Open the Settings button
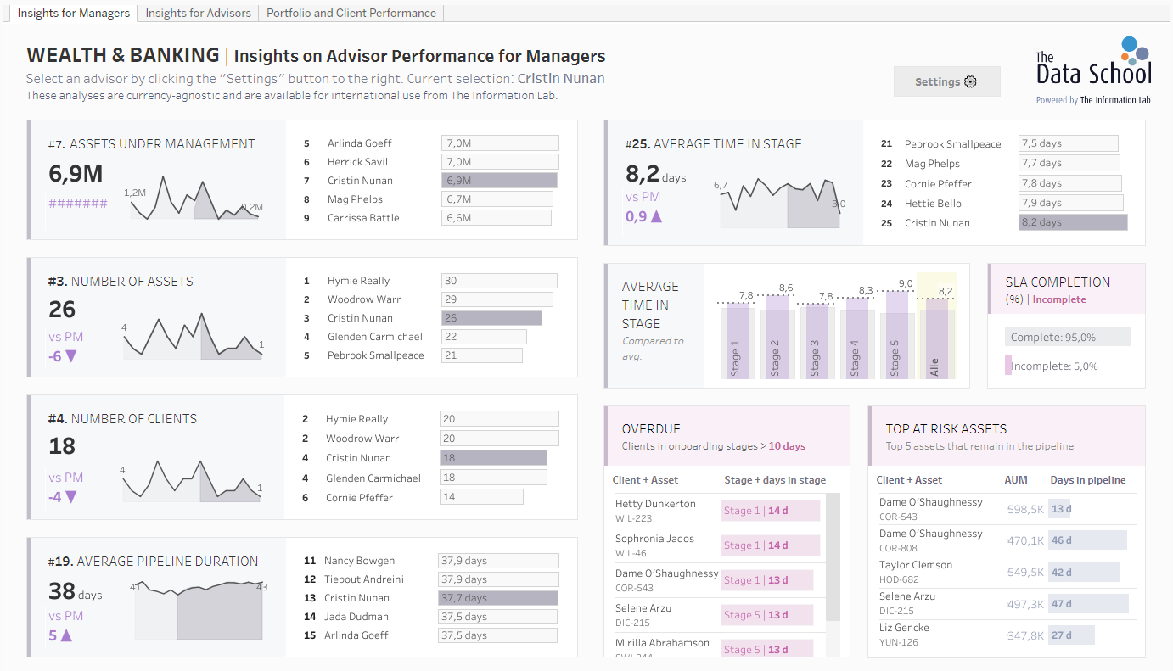Image resolution: width=1173 pixels, height=671 pixels. coord(946,81)
